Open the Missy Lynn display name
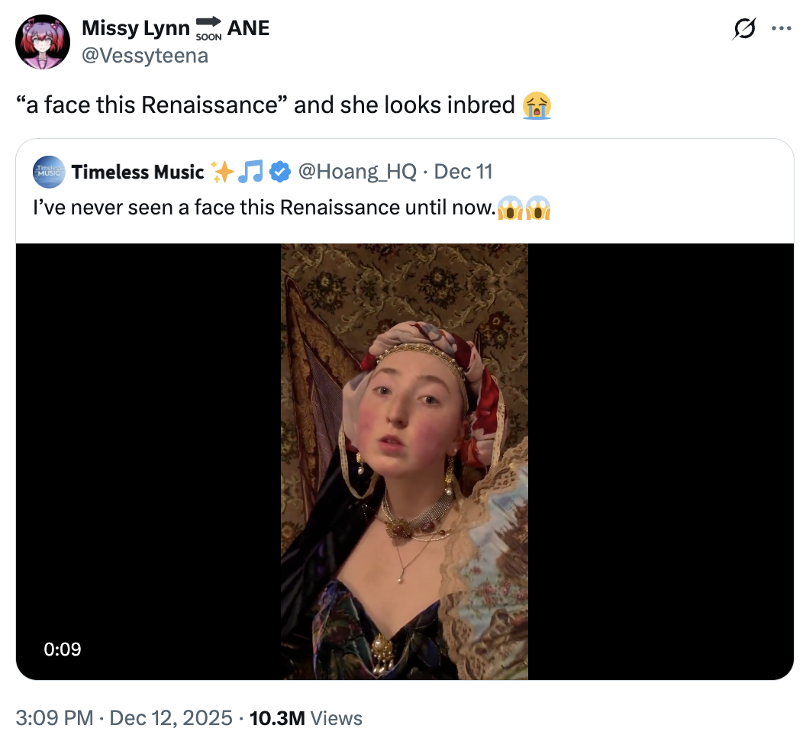The width and height of the screenshot is (806, 751). (136, 29)
